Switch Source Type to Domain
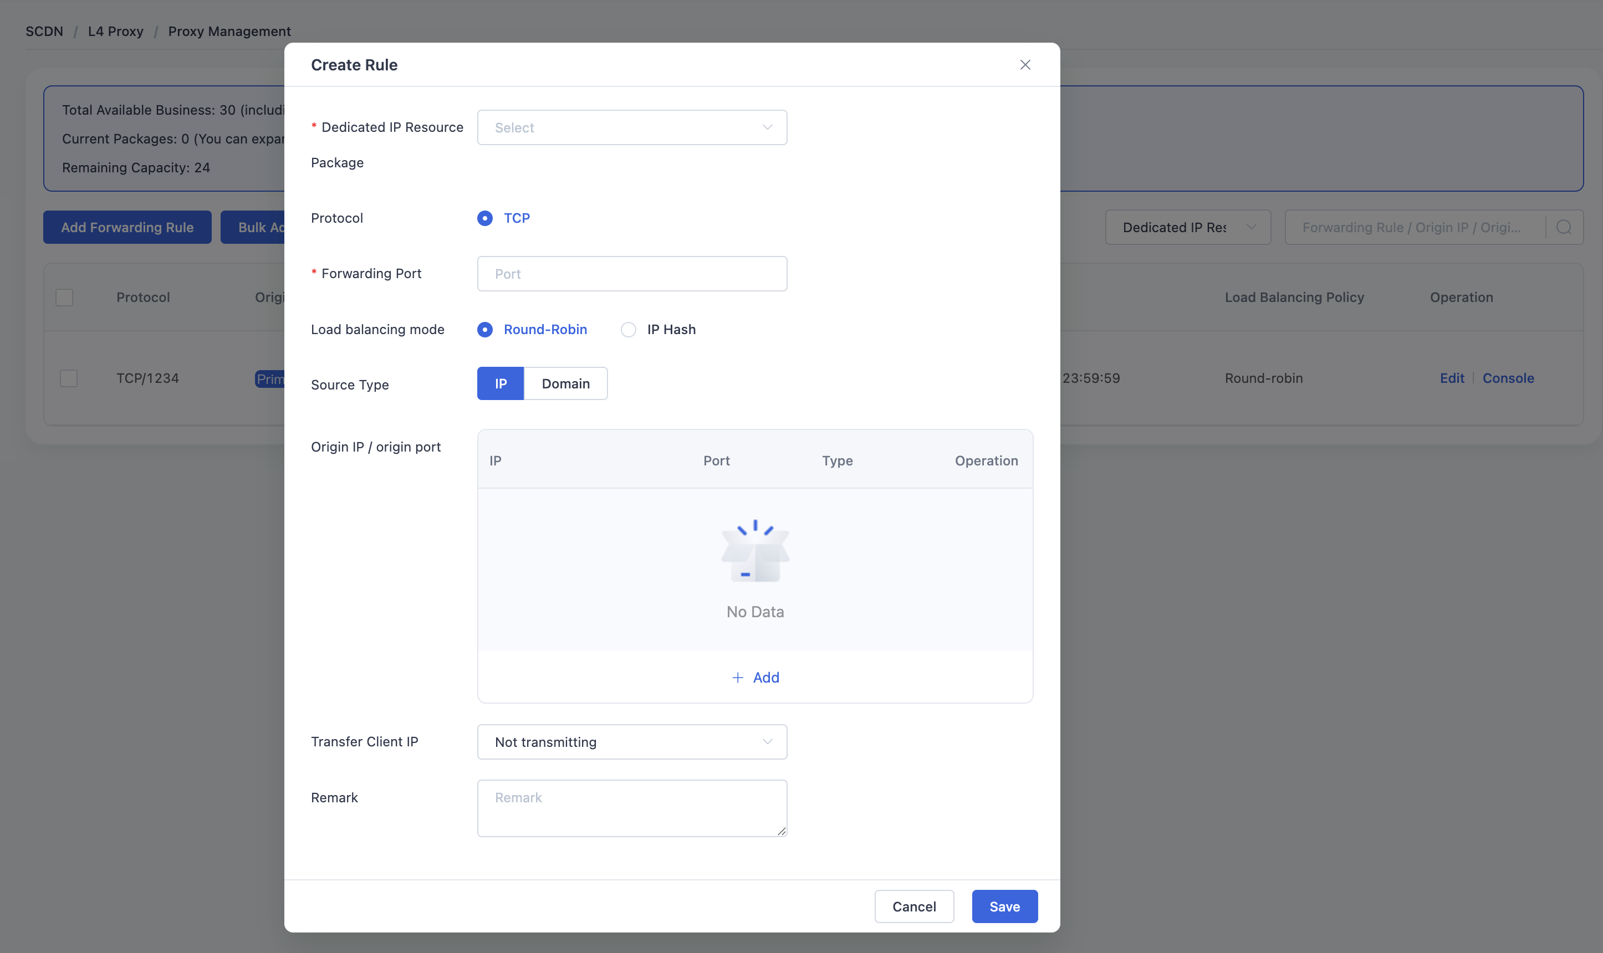1603x953 pixels. click(565, 383)
